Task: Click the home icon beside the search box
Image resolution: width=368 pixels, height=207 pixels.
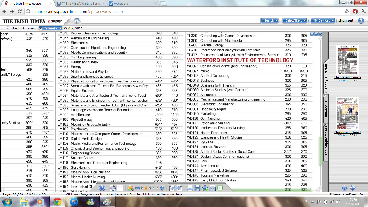Action: [77, 20]
